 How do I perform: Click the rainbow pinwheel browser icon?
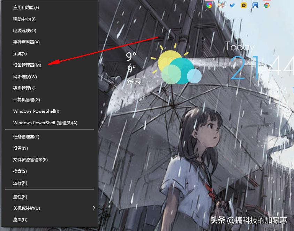tap(209, 5)
